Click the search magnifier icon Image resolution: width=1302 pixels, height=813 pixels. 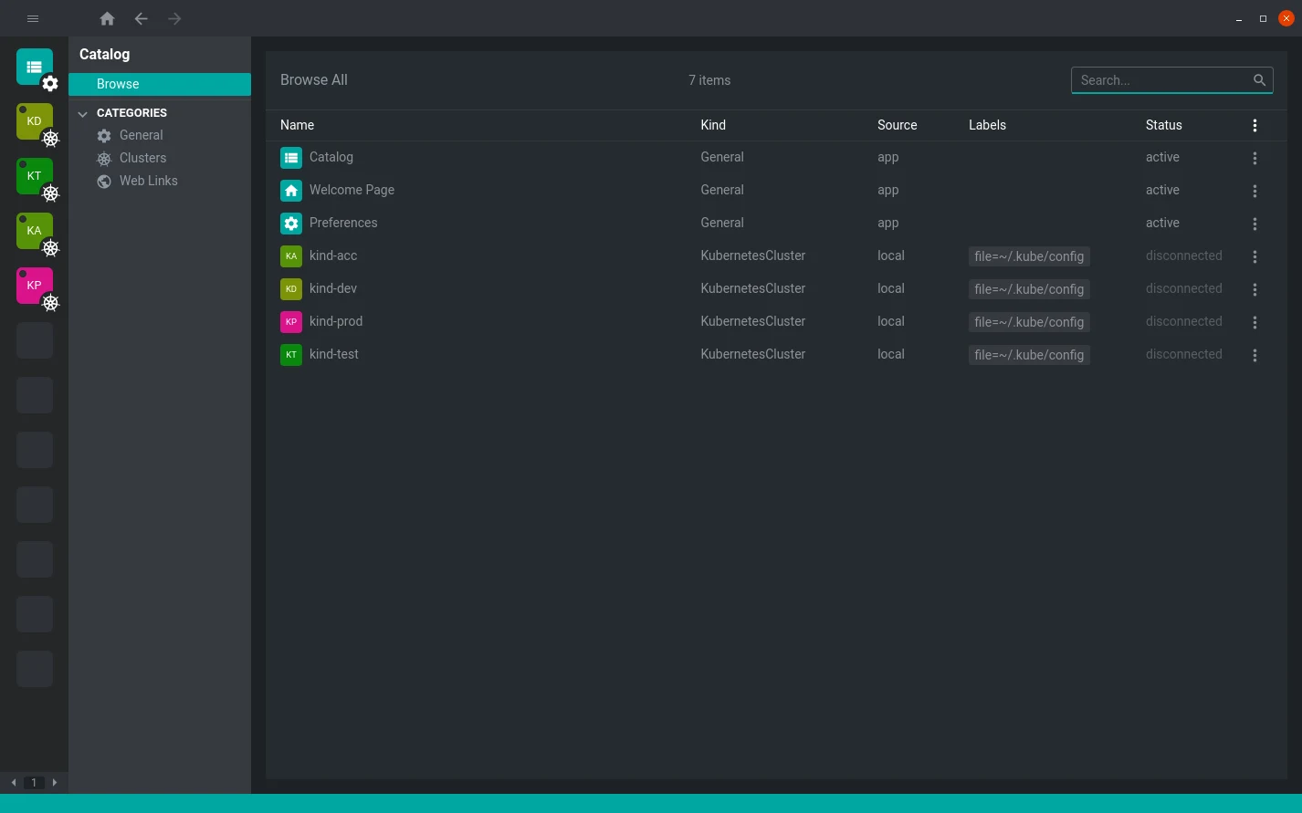[1259, 80]
